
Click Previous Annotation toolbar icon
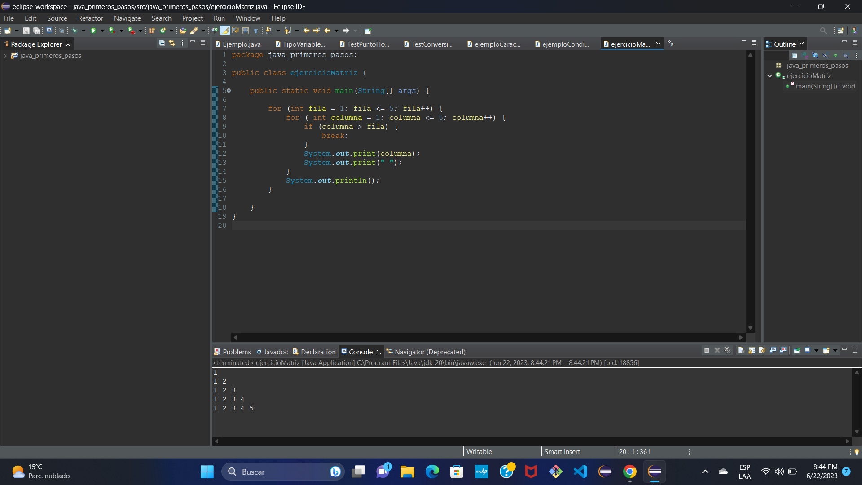coord(288,31)
